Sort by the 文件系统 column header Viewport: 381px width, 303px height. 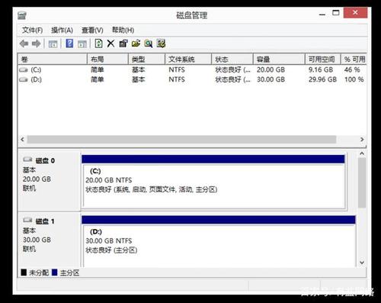(188, 60)
